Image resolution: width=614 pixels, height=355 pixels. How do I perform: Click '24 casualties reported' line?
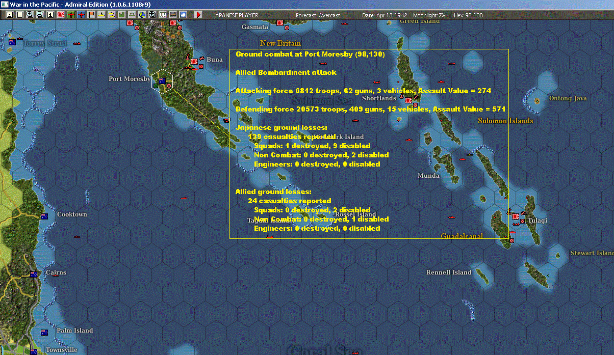[x=290, y=201]
